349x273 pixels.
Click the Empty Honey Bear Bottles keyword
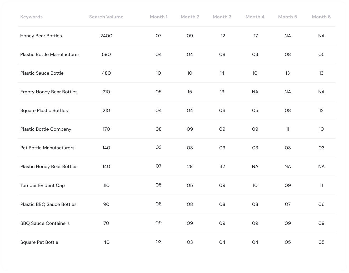coord(49,92)
